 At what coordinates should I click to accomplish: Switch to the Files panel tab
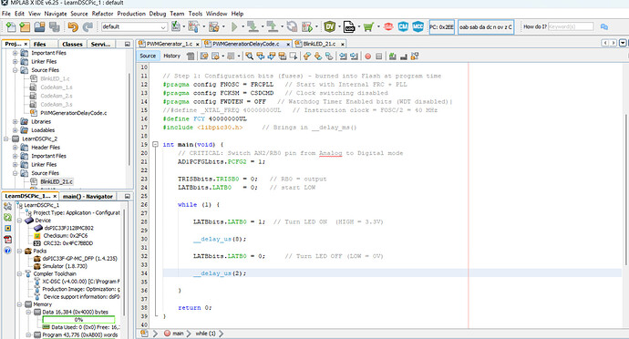click(39, 44)
